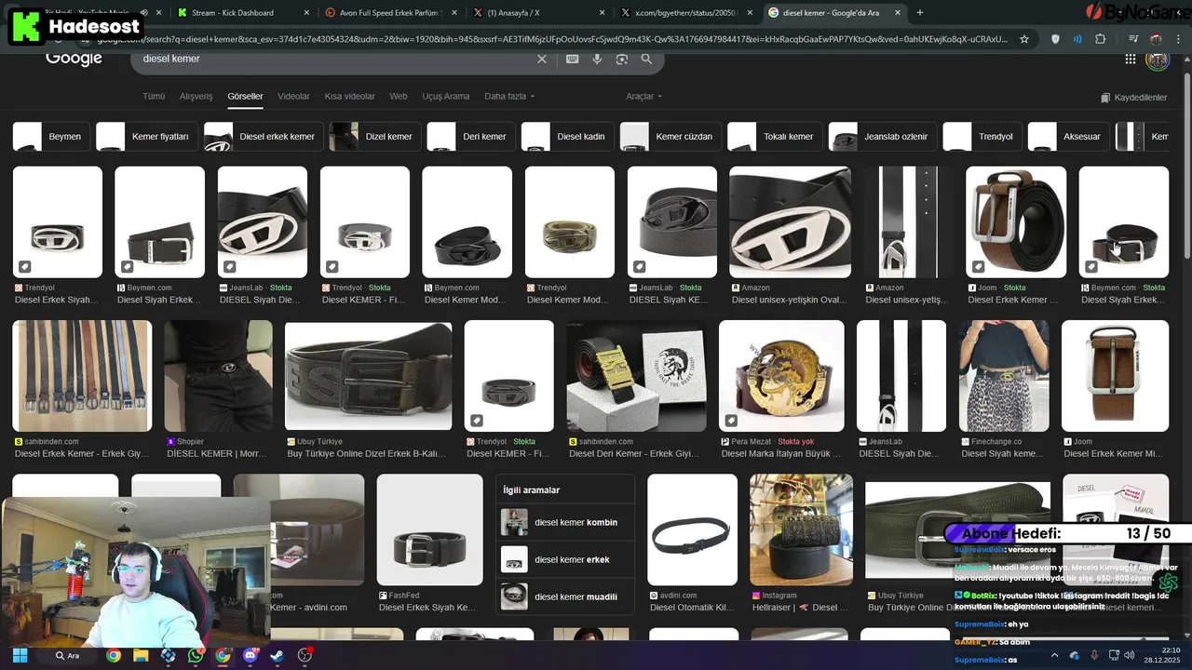The width and height of the screenshot is (1192, 670).
Task: Clear the search box with the X icon
Action: tap(542, 59)
